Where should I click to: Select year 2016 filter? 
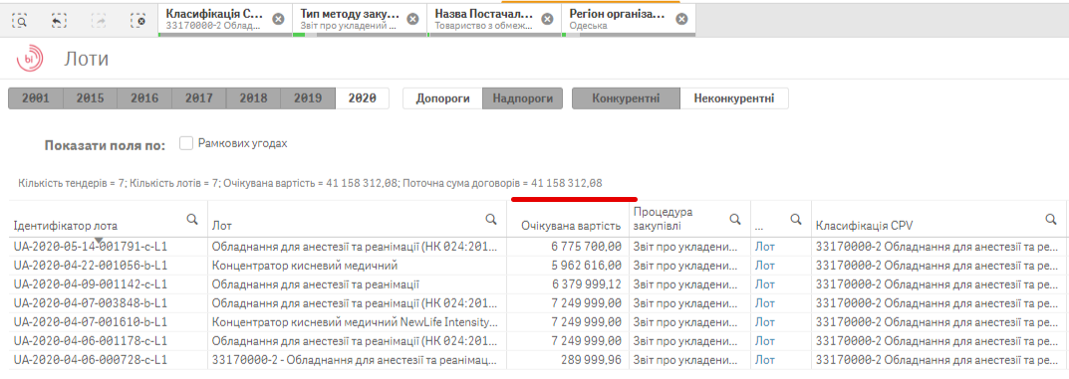(x=144, y=98)
